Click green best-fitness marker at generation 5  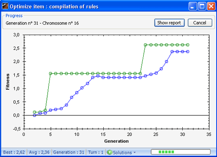tap(50, 73)
